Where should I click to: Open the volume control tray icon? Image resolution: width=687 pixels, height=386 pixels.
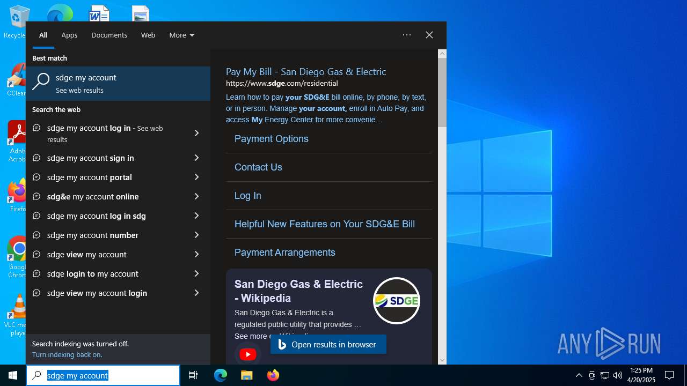click(x=618, y=375)
